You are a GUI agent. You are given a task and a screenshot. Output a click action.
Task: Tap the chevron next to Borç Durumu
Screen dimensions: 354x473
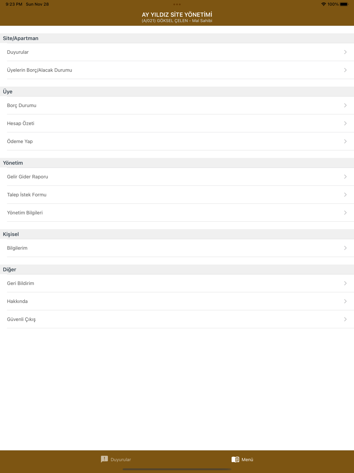point(345,105)
